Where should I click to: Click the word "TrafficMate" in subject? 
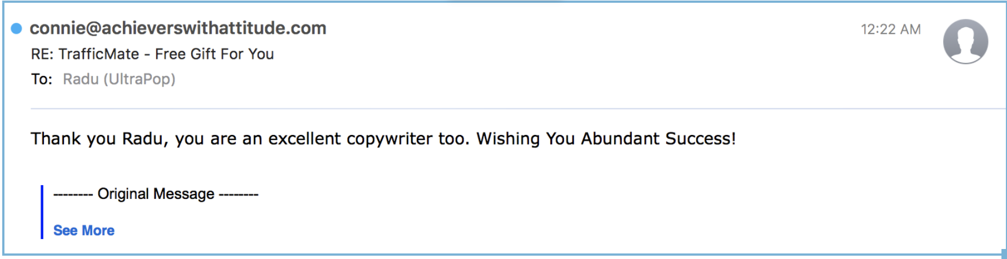tap(99, 54)
